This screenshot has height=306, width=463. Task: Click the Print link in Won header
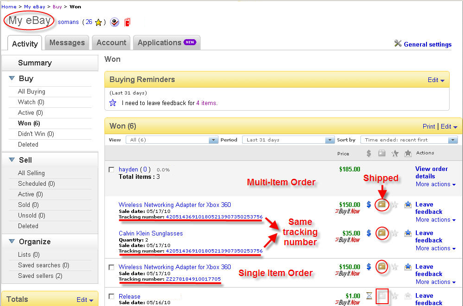[429, 127]
